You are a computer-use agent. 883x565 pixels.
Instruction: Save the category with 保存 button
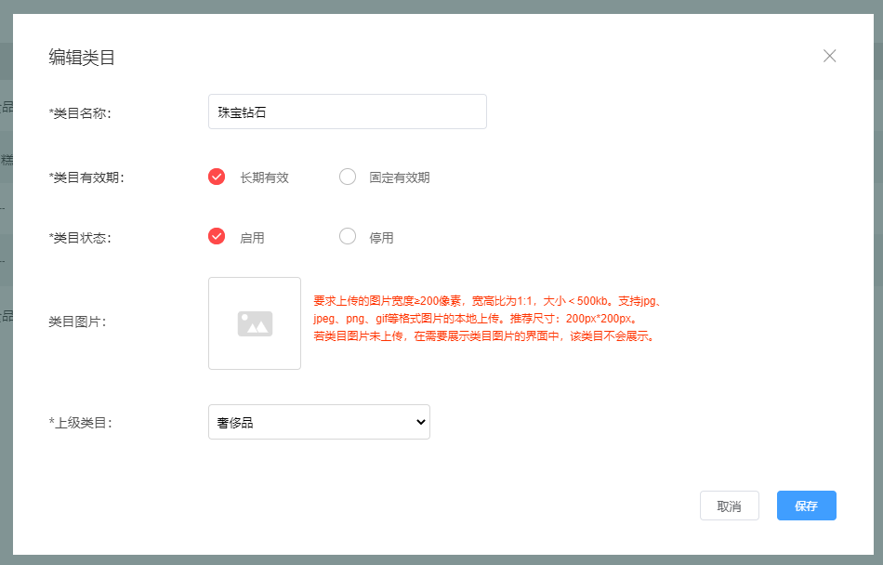(x=806, y=506)
